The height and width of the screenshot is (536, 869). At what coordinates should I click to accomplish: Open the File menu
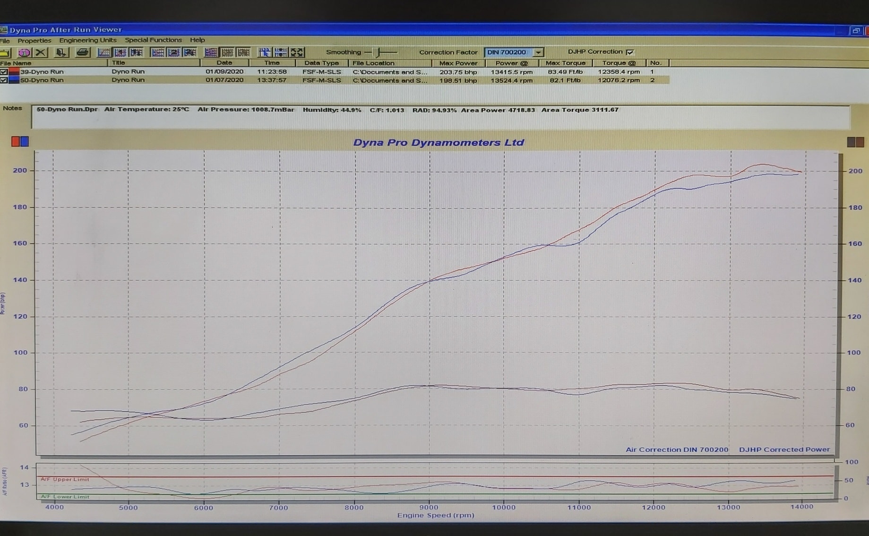[x=5, y=41]
